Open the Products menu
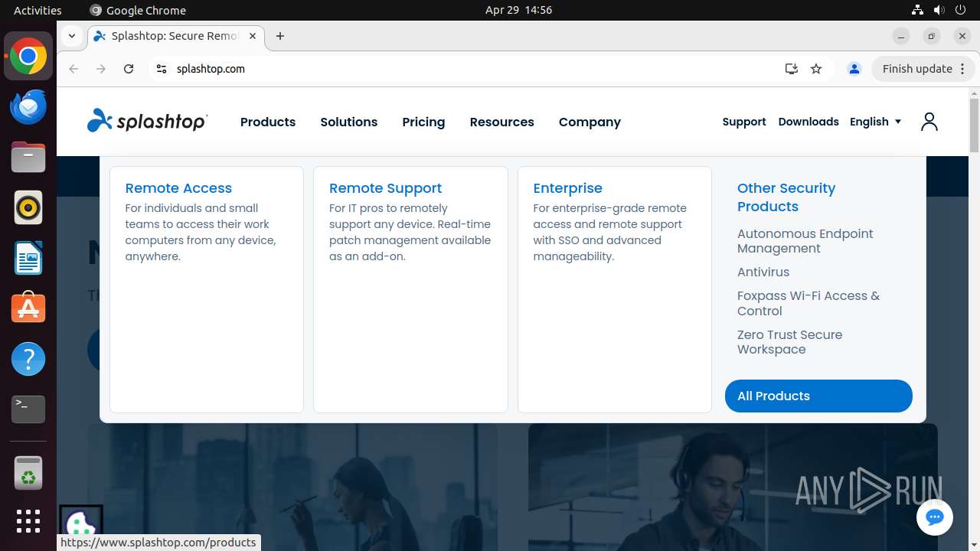980x551 pixels. pos(268,122)
